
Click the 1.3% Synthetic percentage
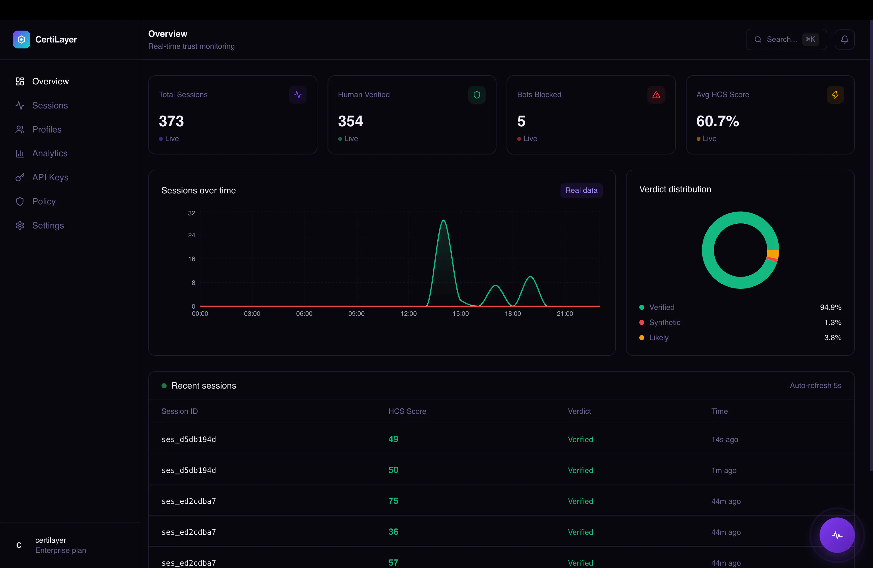(x=833, y=323)
